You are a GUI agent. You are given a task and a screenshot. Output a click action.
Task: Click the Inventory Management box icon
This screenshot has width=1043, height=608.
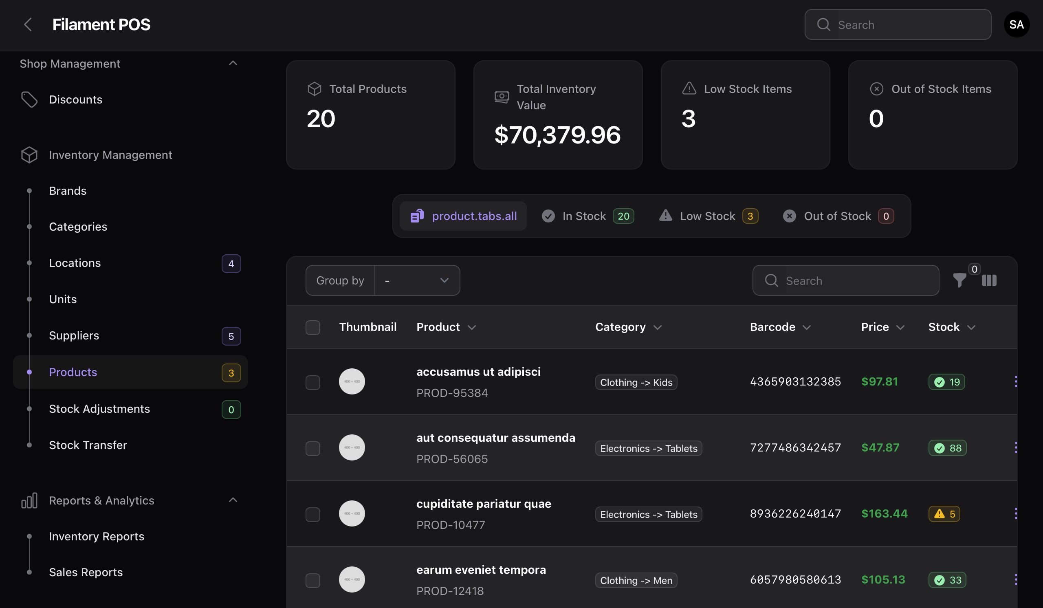point(29,155)
